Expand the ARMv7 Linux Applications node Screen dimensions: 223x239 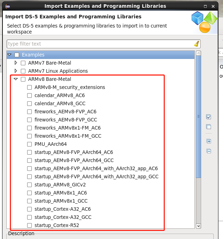[16, 71]
